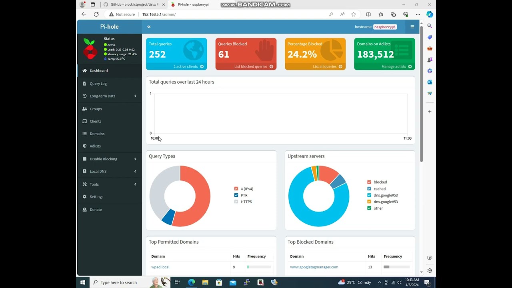Open the hamburger menu beside hostname
Viewport: 512px width, 288px height.
pyautogui.click(x=412, y=27)
